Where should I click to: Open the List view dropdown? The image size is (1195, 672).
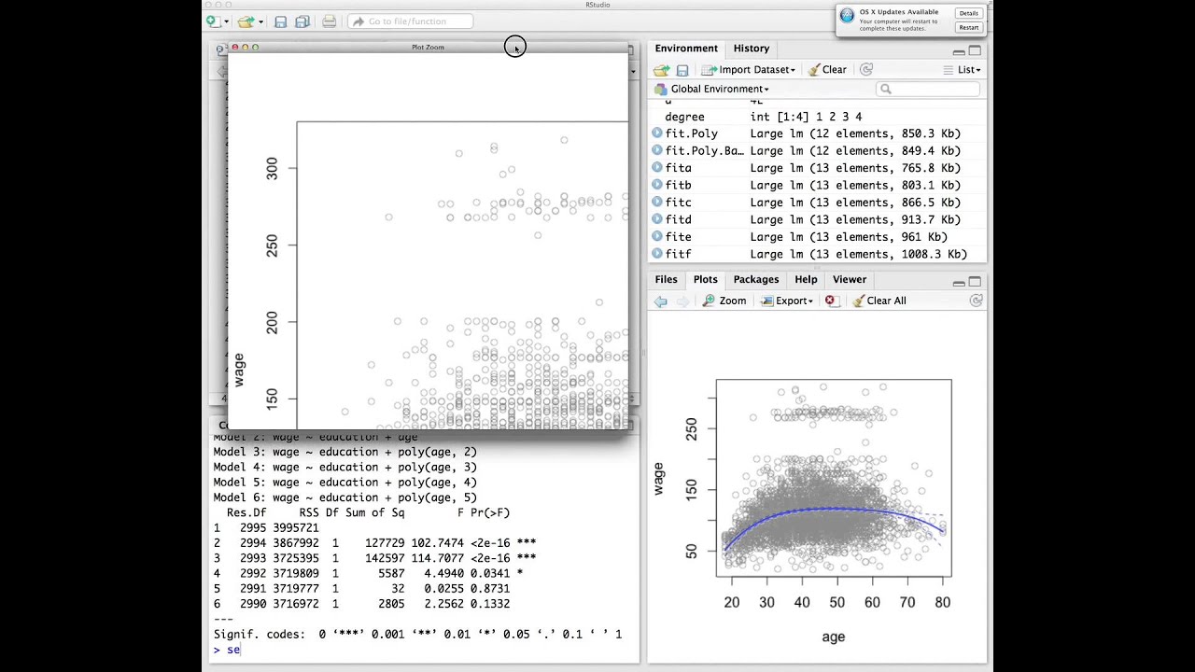962,70
